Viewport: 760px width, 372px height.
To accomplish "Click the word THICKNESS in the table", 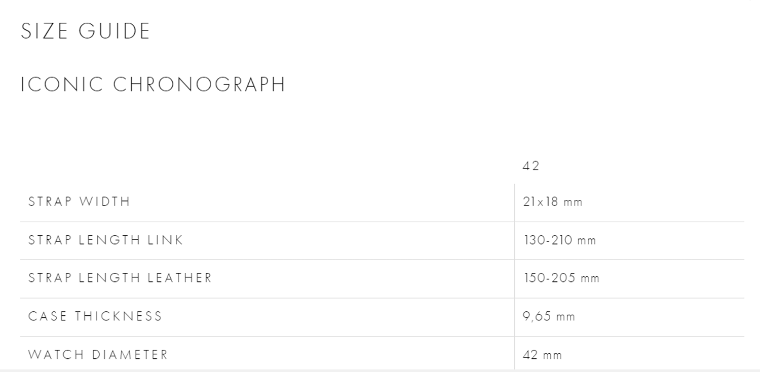I will [x=119, y=316].
